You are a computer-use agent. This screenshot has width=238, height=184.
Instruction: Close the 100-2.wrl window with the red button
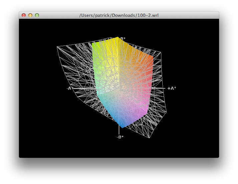click(24, 15)
